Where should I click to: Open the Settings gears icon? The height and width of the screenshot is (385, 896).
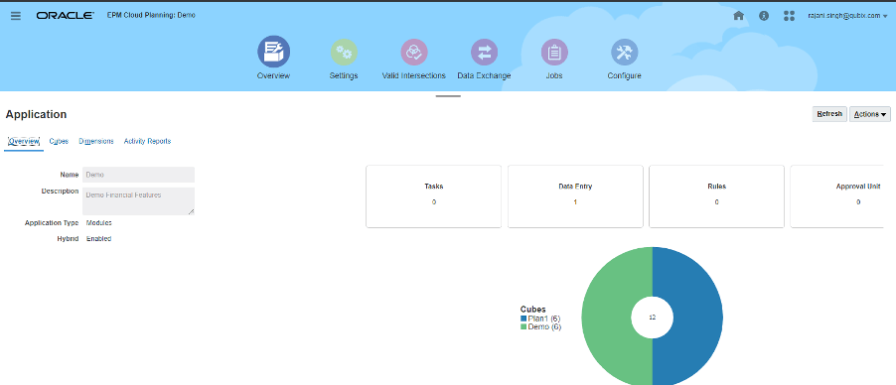point(344,53)
